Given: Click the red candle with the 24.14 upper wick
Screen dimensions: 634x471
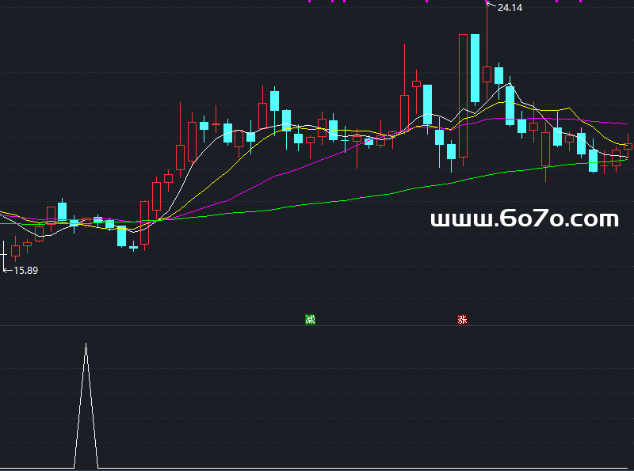Looking at the screenshot, I should coord(487,74).
